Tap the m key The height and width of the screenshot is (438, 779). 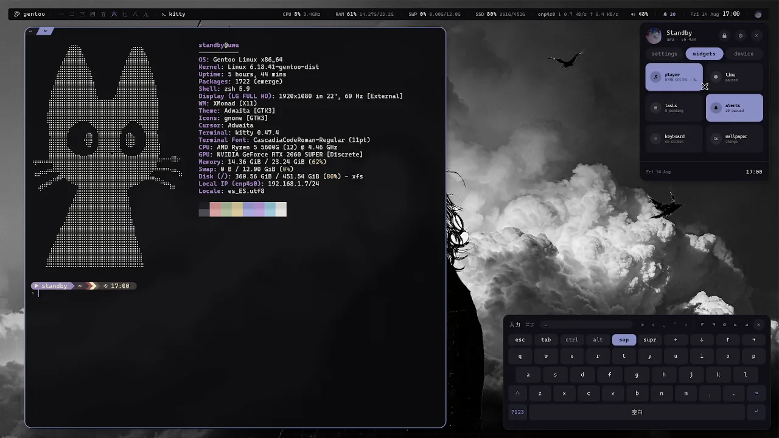(x=686, y=394)
